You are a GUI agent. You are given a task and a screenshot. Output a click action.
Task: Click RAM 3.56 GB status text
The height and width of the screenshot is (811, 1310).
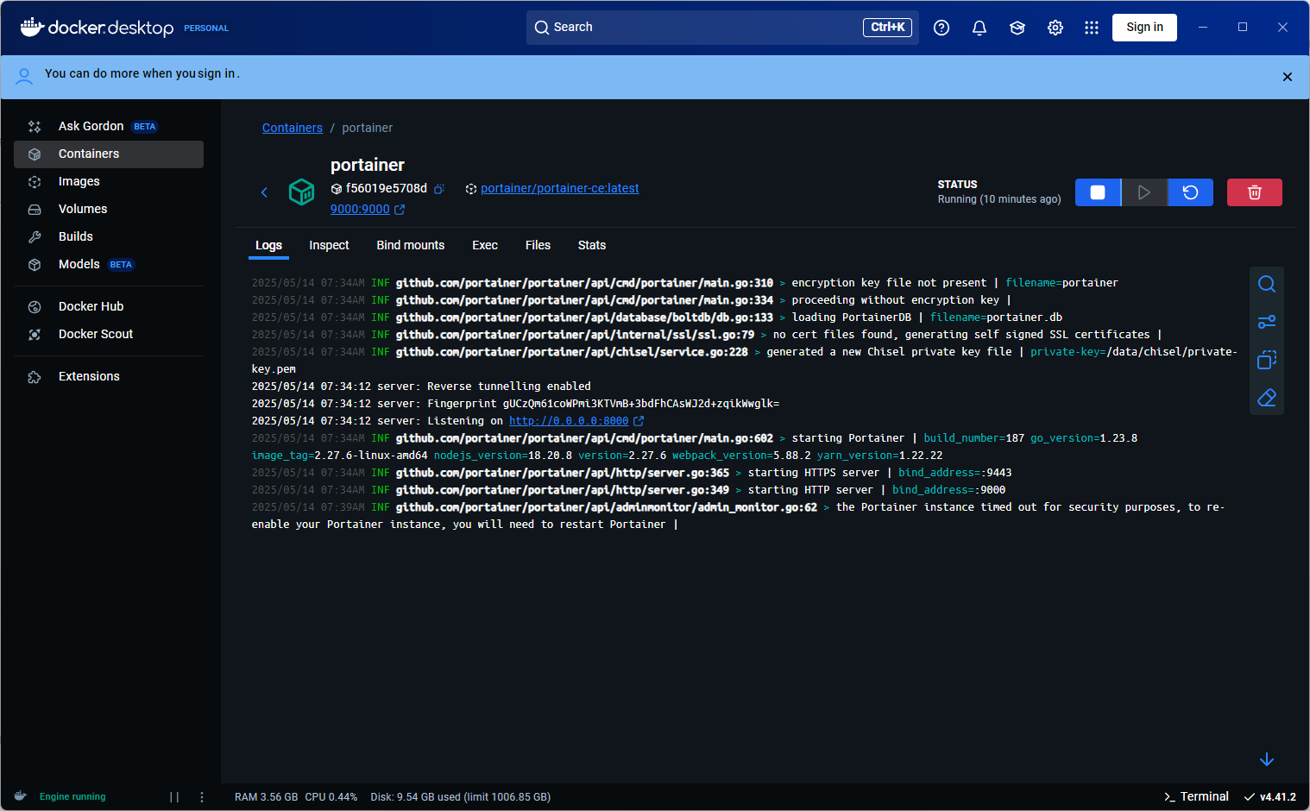click(x=266, y=797)
